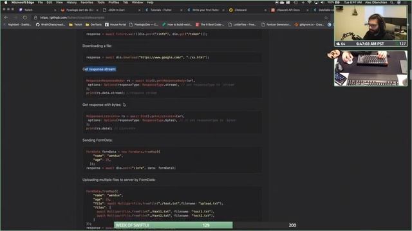Close the Twitch tab

pyautogui.click(x=55, y=10)
